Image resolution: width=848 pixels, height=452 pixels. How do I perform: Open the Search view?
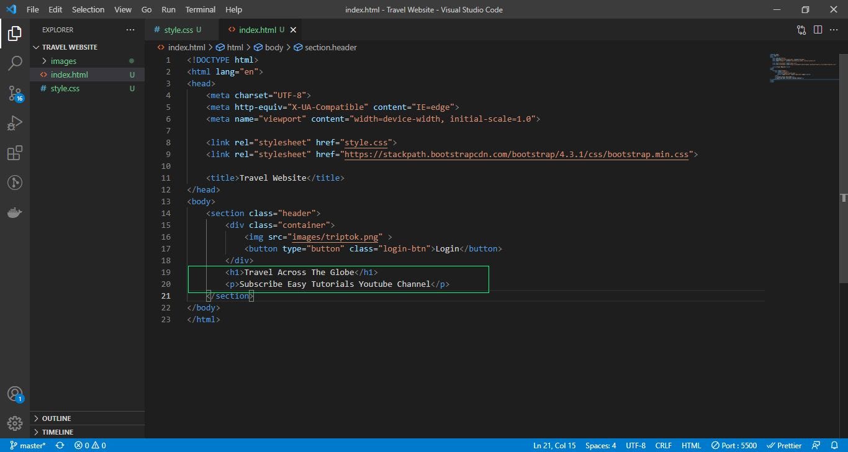[x=15, y=62]
